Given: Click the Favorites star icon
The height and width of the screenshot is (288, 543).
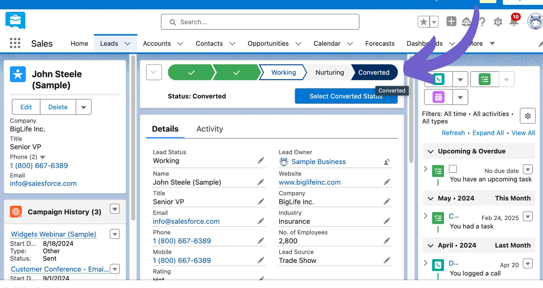Looking at the screenshot, I should click(x=423, y=22).
